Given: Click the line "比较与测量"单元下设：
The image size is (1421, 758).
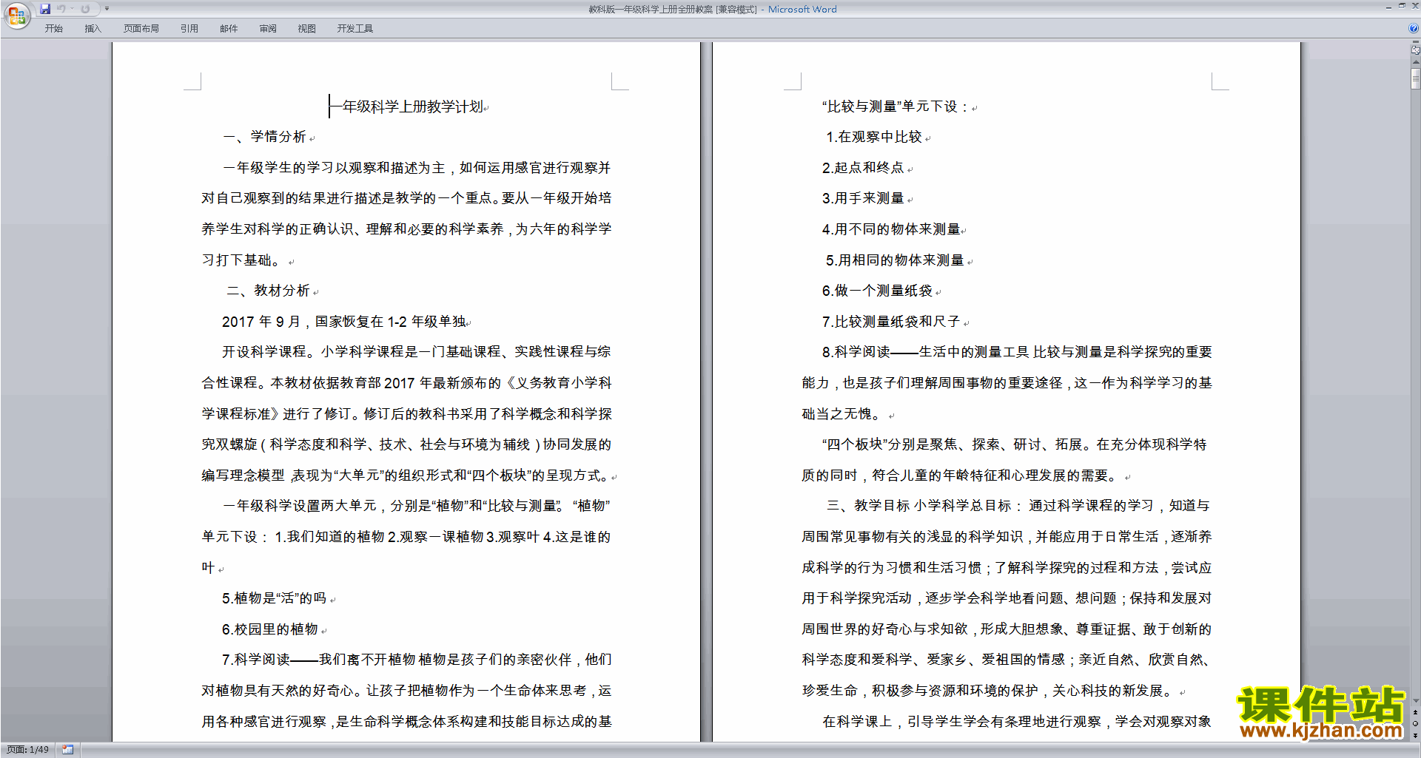Looking at the screenshot, I should (x=896, y=106).
